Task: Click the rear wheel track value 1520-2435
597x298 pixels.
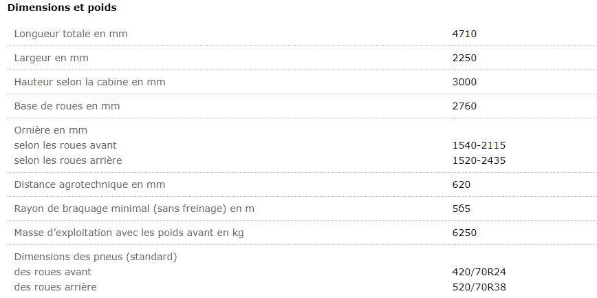Action: [479, 160]
